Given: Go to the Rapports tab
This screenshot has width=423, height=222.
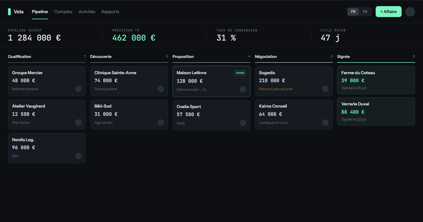Looking at the screenshot, I should coord(110,12).
